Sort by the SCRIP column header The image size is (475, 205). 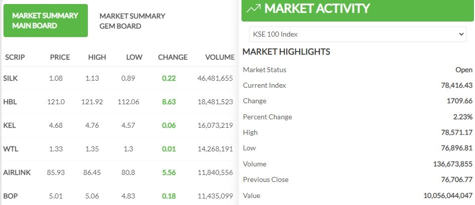[15, 57]
